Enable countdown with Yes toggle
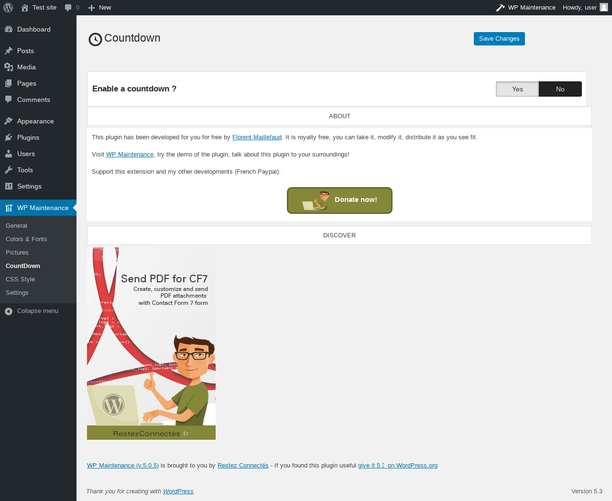 tap(517, 89)
